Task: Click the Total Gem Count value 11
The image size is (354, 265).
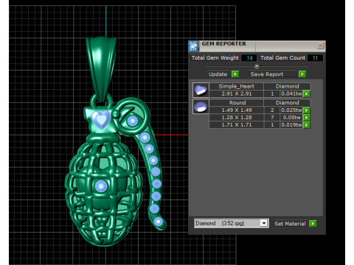Action: click(315, 58)
